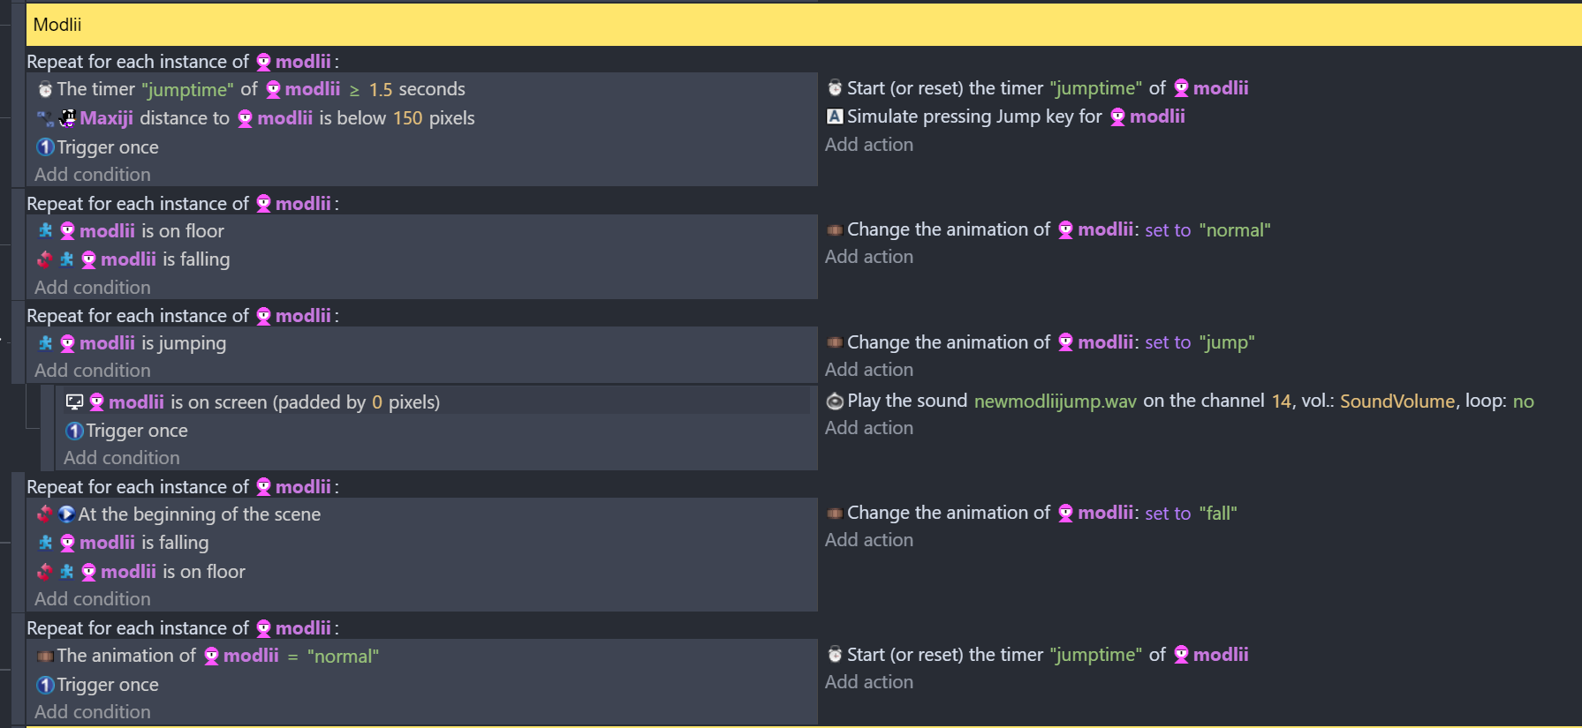The height and width of the screenshot is (728, 1582).
Task: Edit the newmodliijump.wav sound parameter
Action: pyautogui.click(x=1056, y=402)
